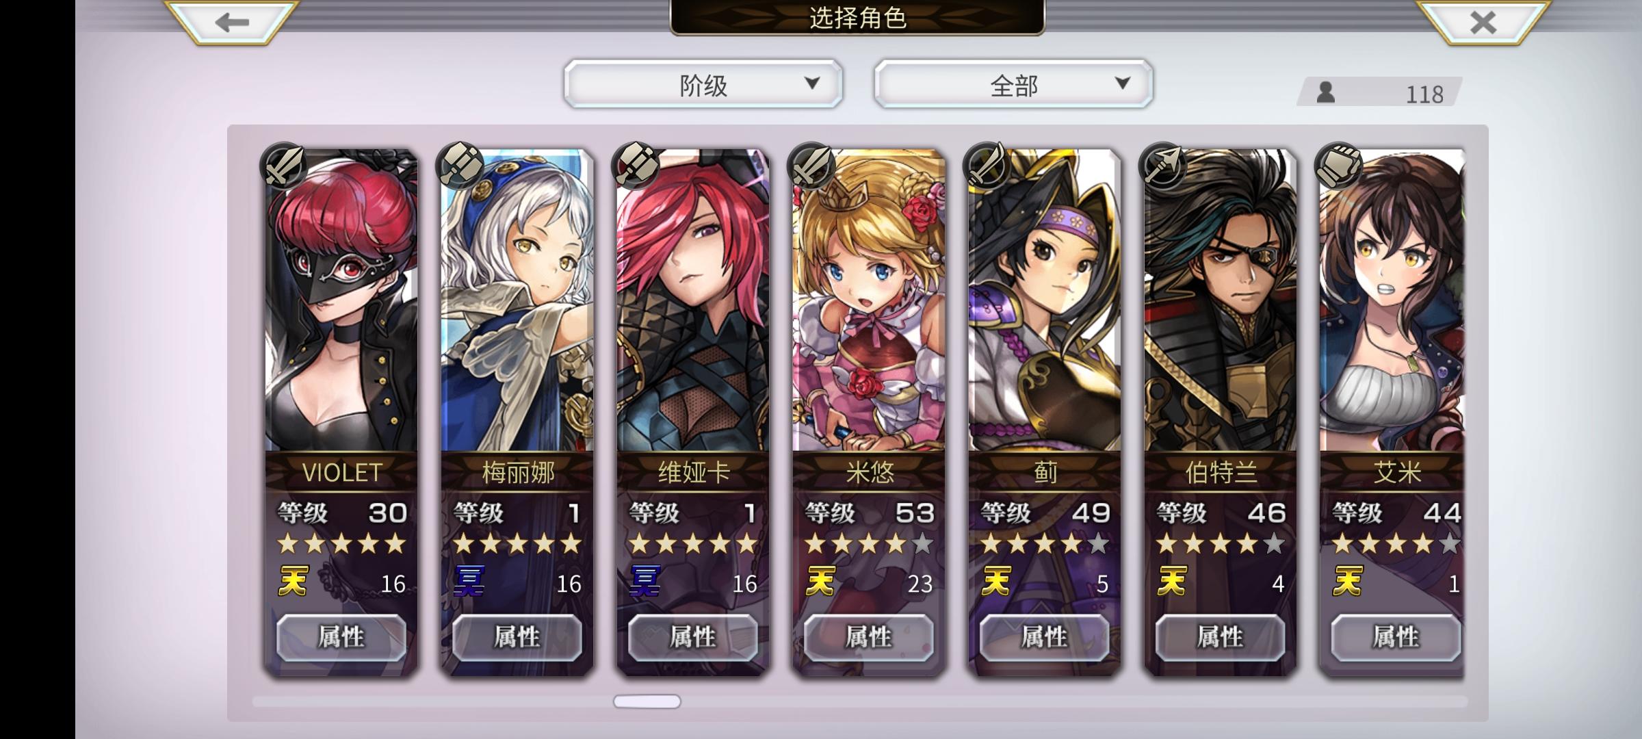Click the bow icon on 伯特兰's card
The image size is (1642, 739).
[1163, 166]
